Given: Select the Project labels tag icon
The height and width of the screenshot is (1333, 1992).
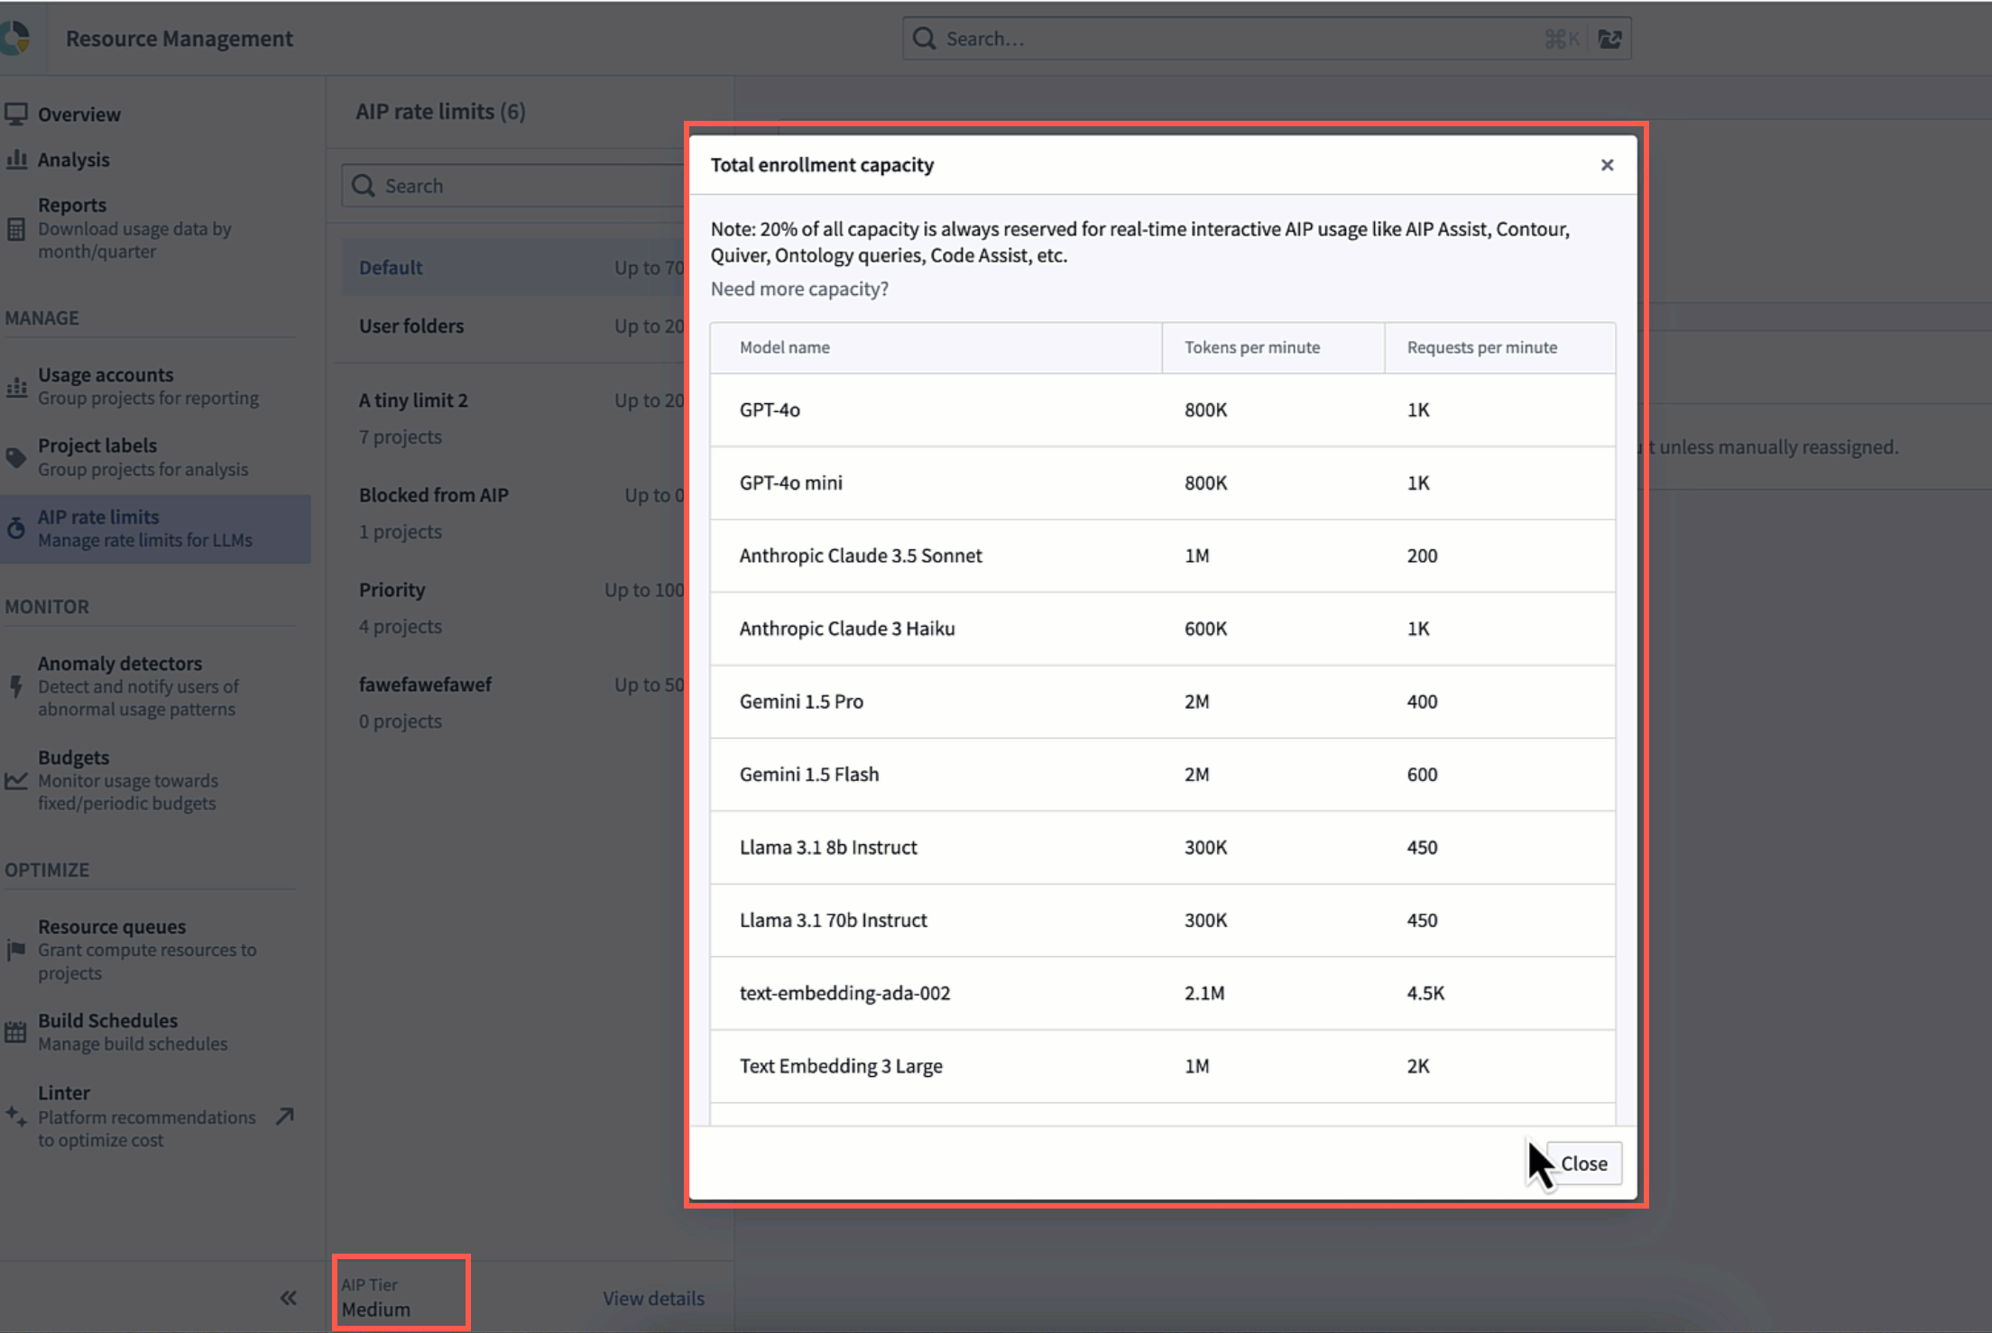Looking at the screenshot, I should [17, 456].
